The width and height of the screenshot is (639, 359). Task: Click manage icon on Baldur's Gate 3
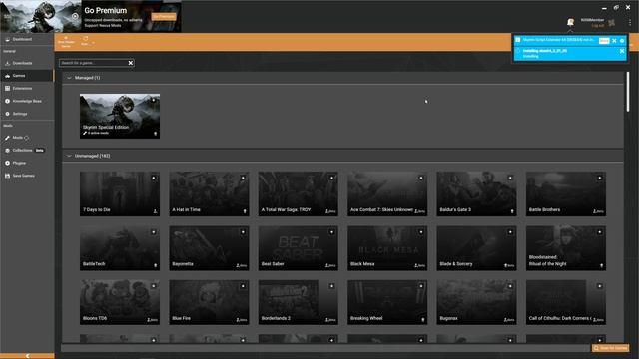tap(512, 211)
